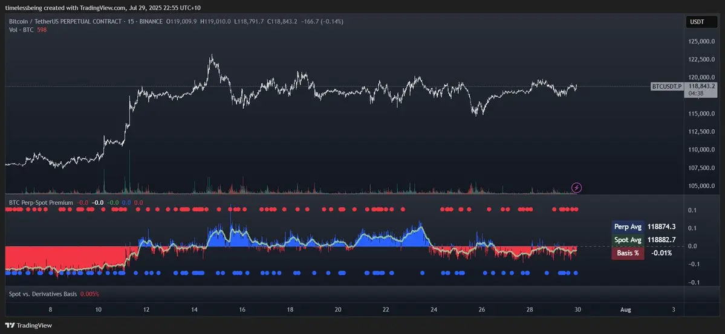
Task: Click the 04:38 bar countdown timer
Action: coord(696,93)
